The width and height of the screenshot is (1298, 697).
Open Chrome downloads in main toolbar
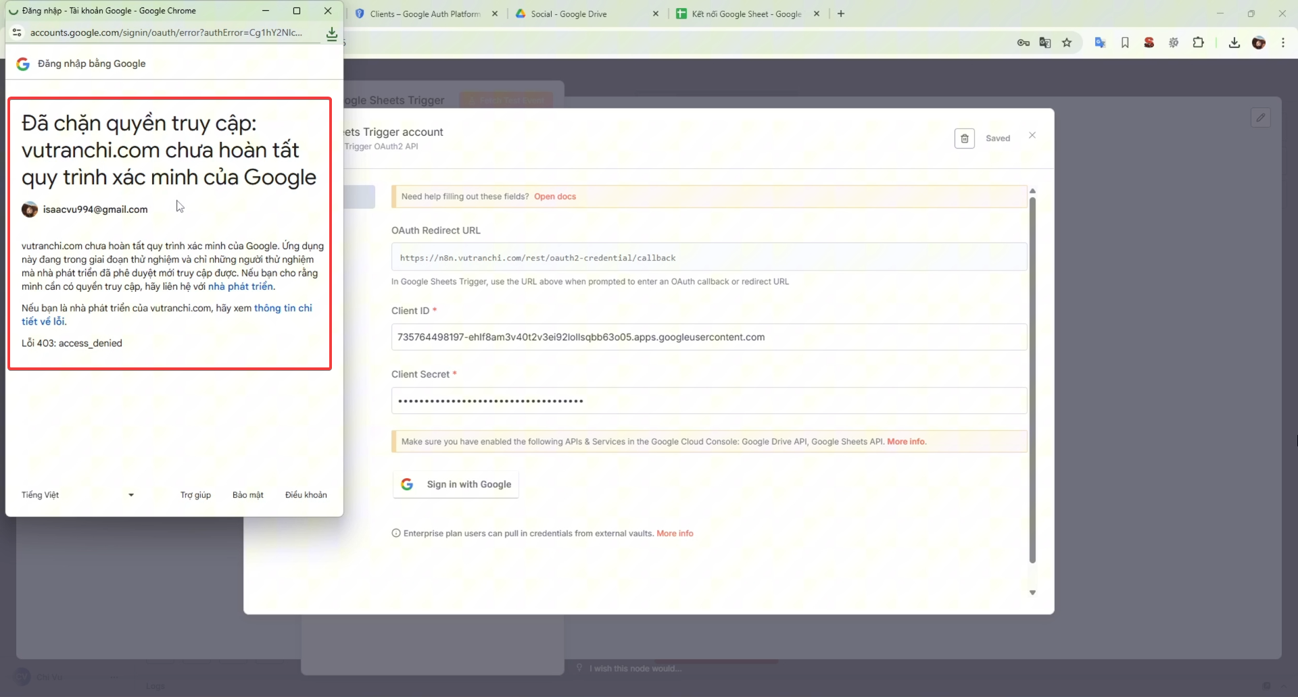pos(1234,43)
